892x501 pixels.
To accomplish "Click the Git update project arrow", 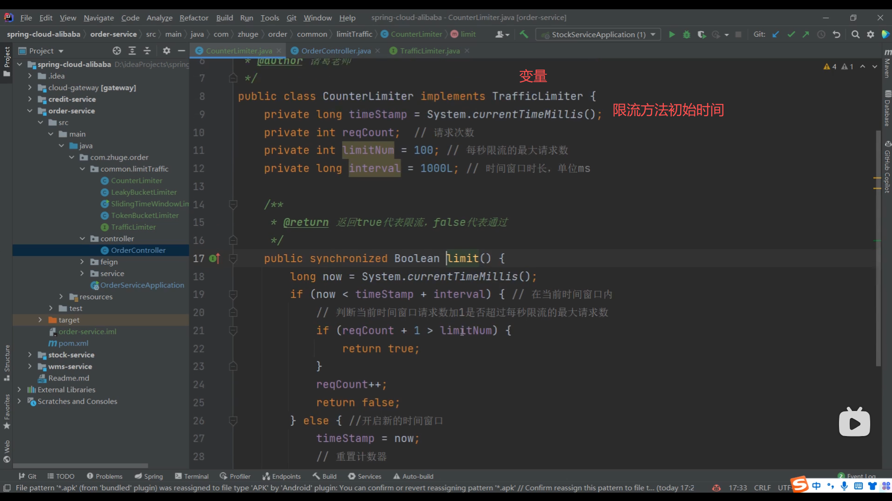I will click(776, 34).
